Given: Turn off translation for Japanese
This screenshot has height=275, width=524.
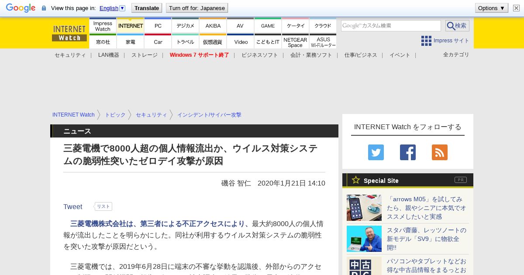Looking at the screenshot, I should [x=197, y=8].
